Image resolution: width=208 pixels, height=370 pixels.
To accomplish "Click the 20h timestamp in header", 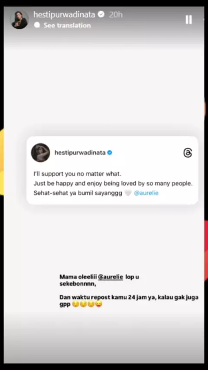I will tap(116, 15).
